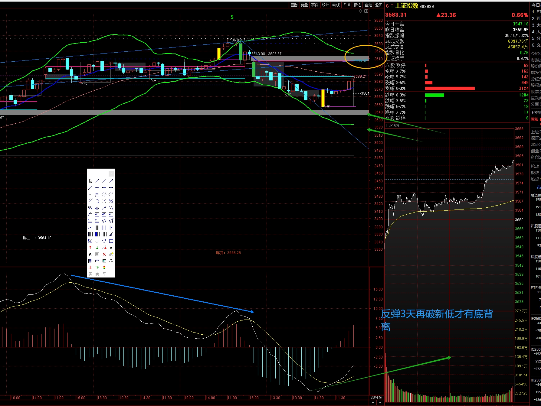Click the 今日开盘 value 3547.16
Screen dimensions: 541x406
pos(520,24)
